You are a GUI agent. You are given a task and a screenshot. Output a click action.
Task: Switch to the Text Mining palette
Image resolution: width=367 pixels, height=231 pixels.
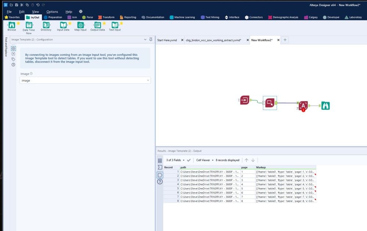coord(210,17)
